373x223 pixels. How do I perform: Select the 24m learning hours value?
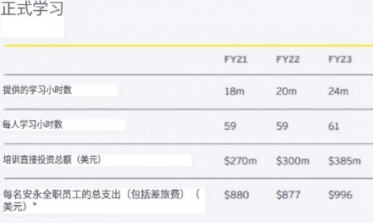pos(338,91)
